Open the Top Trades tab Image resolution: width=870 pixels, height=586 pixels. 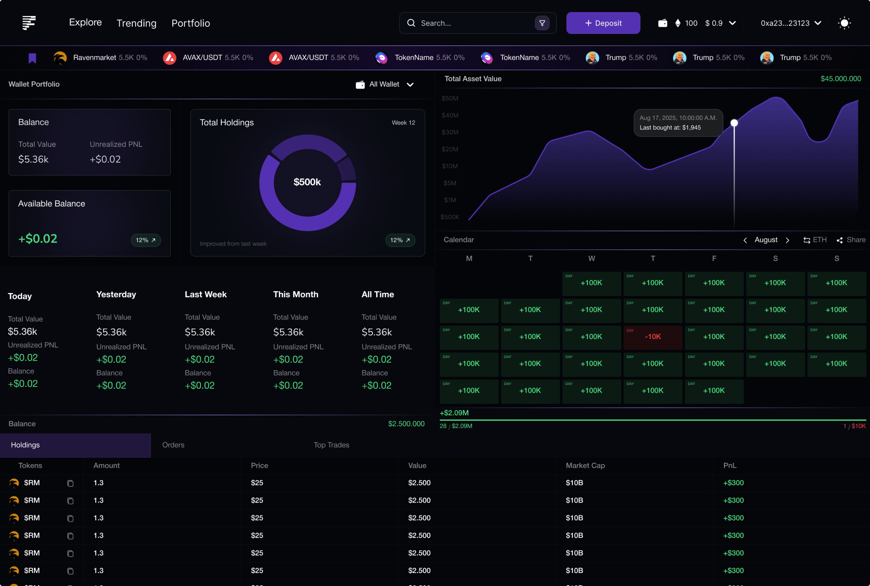tap(331, 445)
